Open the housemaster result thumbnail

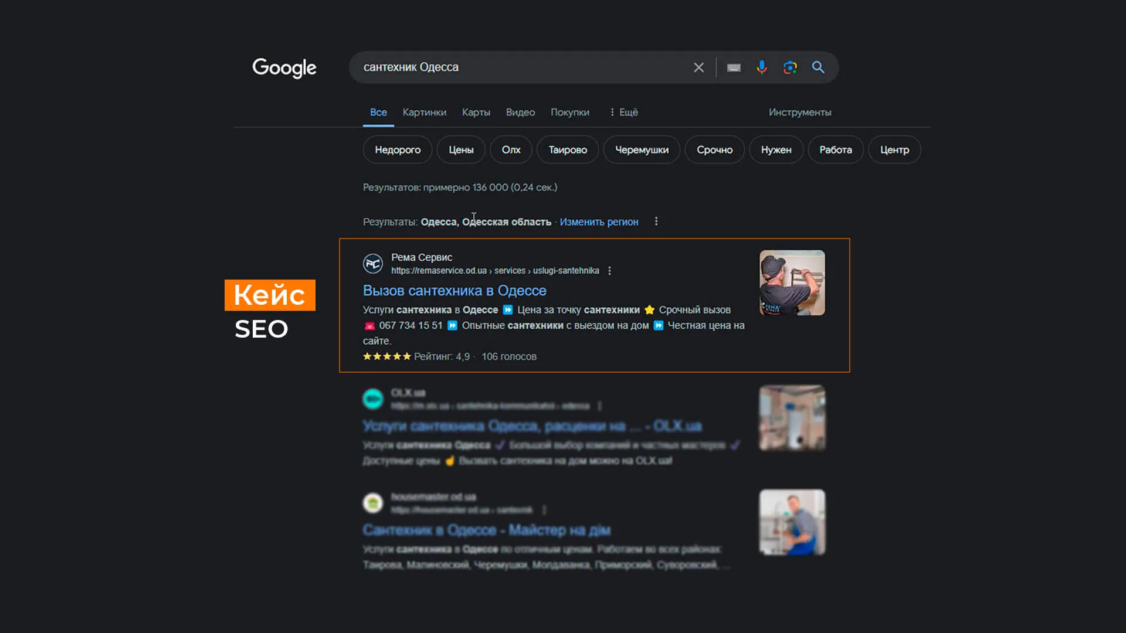[792, 522]
